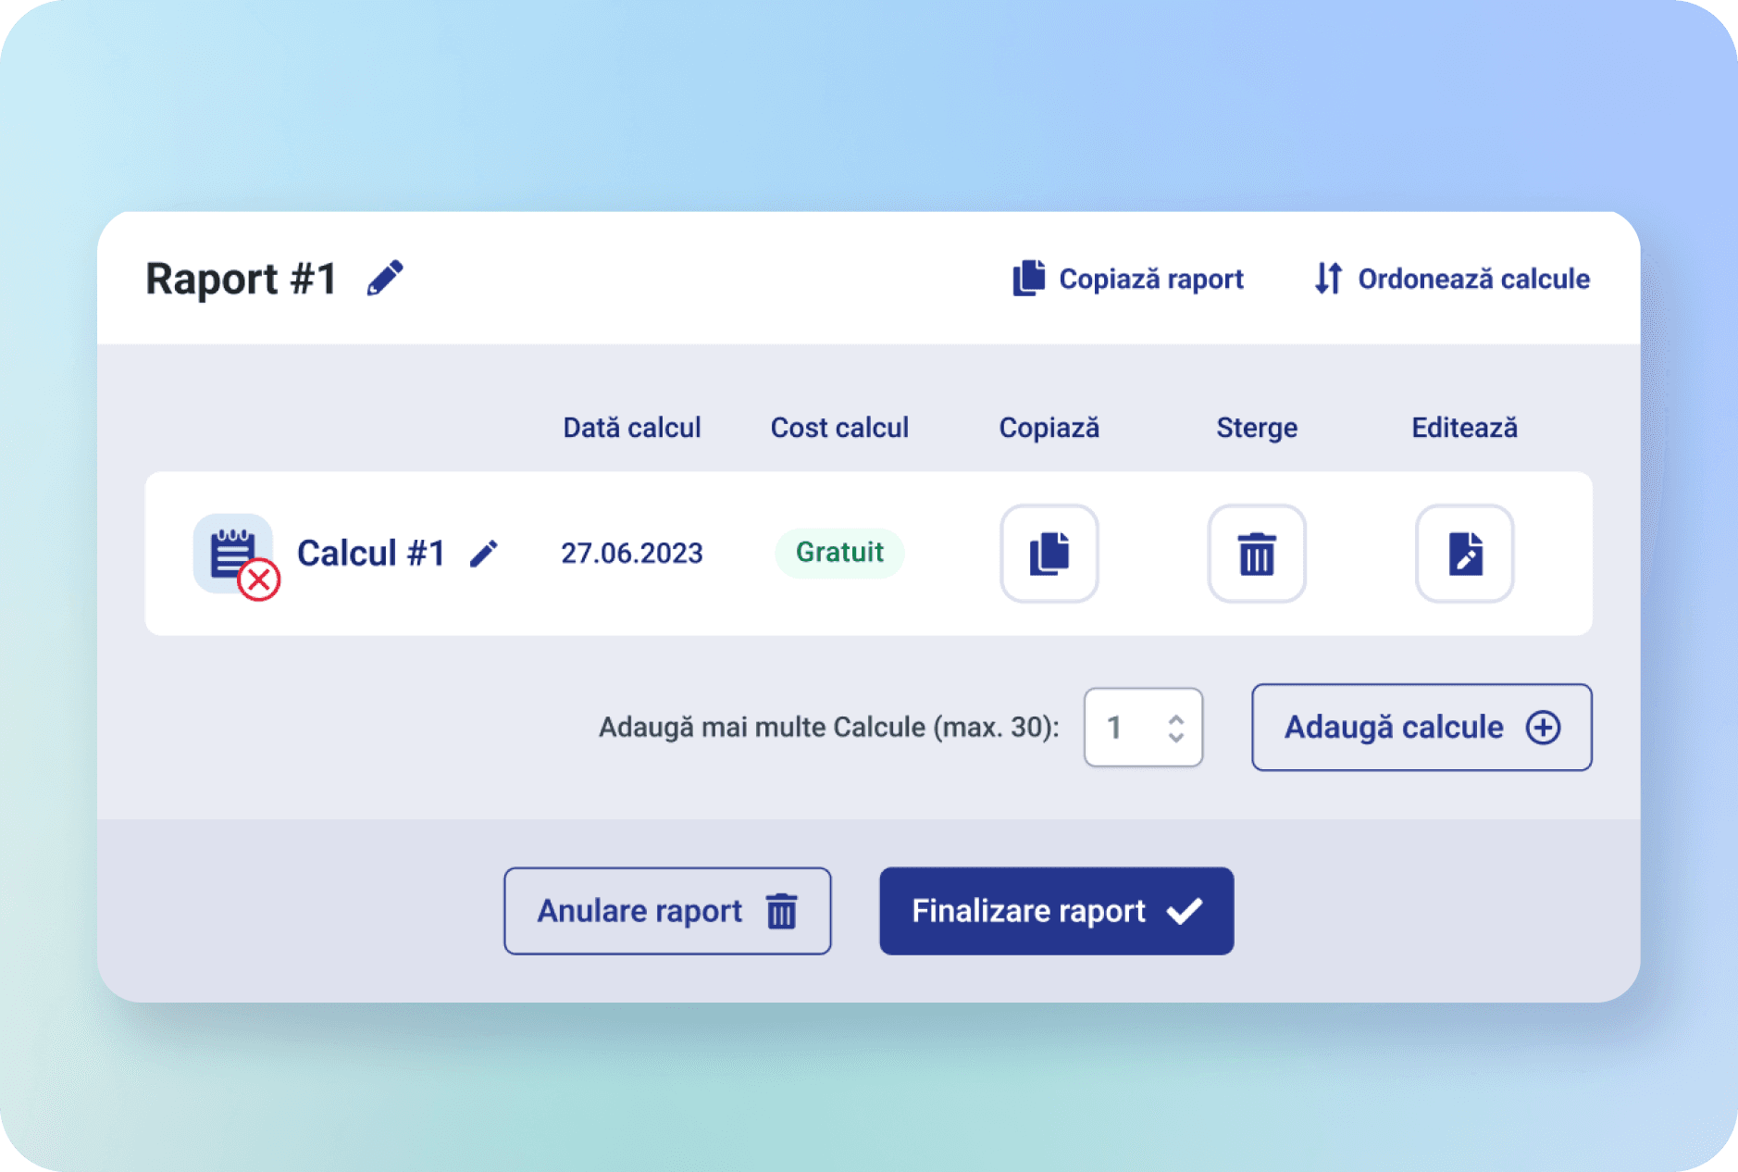The image size is (1738, 1172).
Task: Click the Anulare raport button
Action: [x=667, y=911]
